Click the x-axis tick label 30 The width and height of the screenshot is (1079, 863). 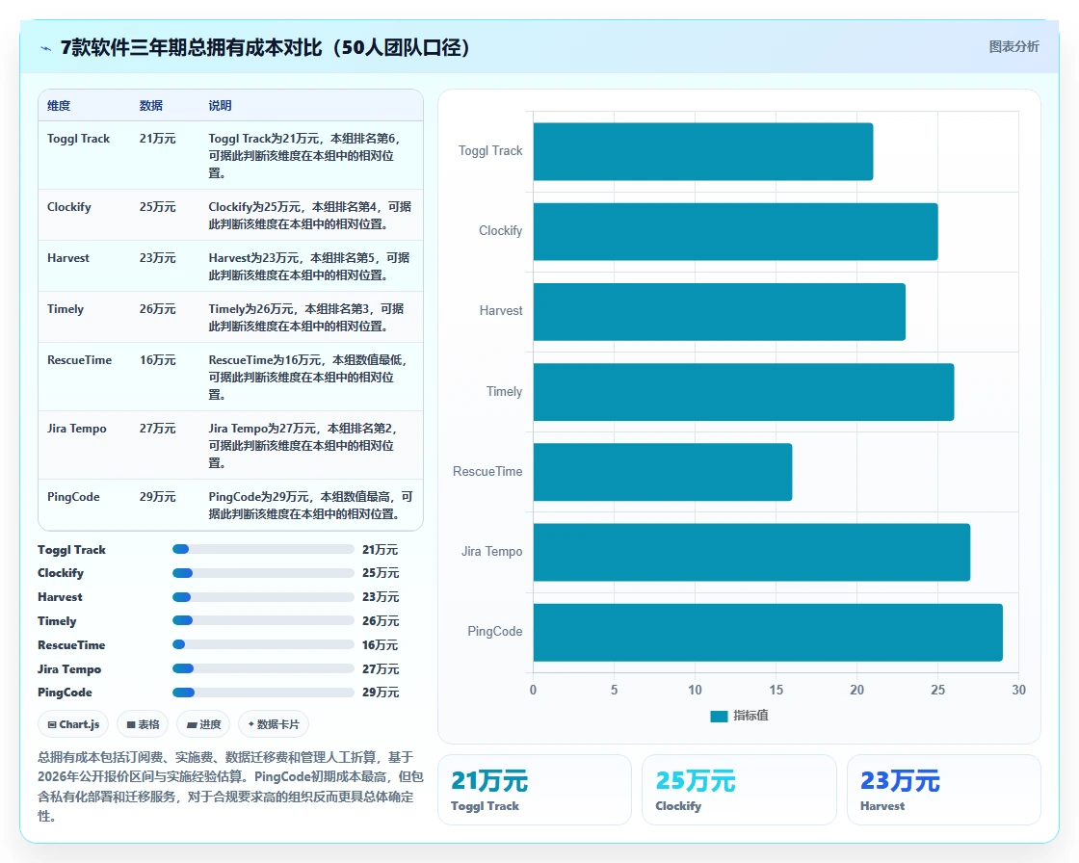1018,690
